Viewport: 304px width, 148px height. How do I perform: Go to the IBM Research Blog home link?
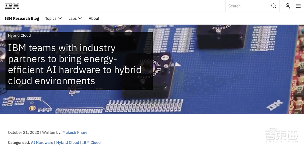(x=22, y=18)
